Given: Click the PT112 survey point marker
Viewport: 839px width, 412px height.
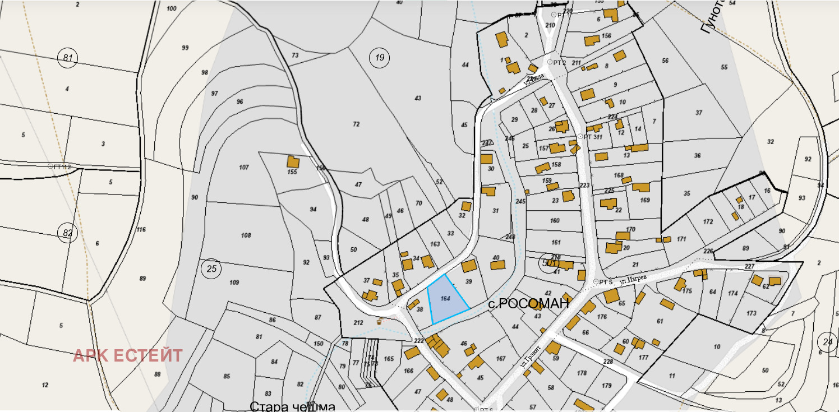Looking at the screenshot, I should point(50,166).
